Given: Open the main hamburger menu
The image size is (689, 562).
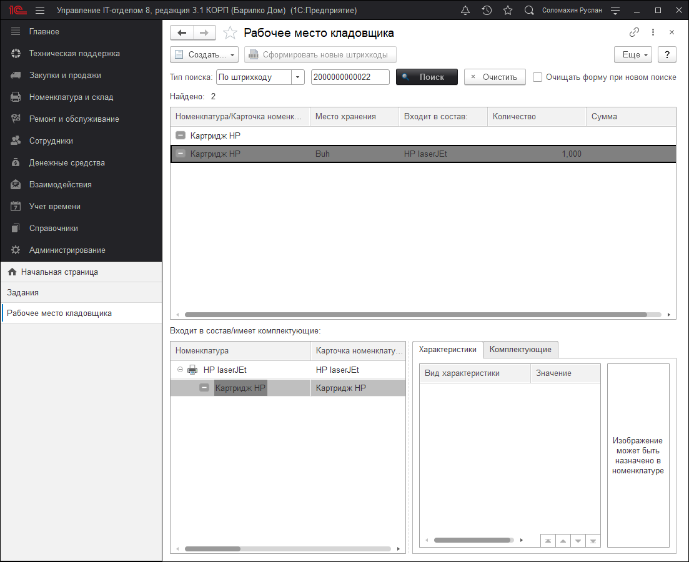Looking at the screenshot, I should [40, 11].
